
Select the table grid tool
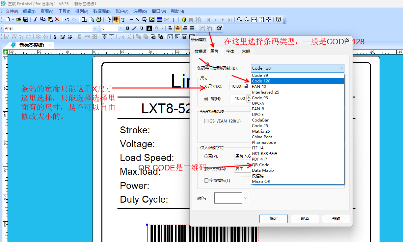(x=159, y=20)
